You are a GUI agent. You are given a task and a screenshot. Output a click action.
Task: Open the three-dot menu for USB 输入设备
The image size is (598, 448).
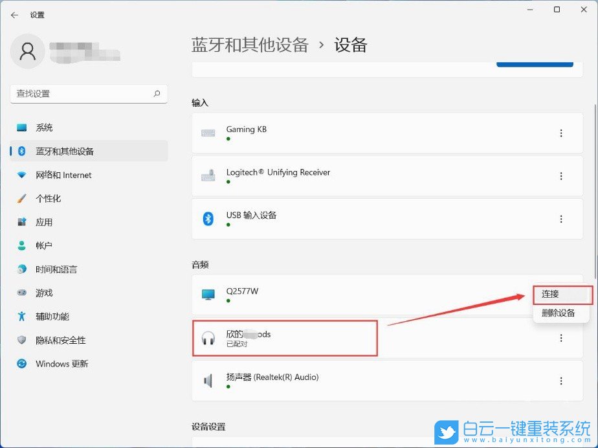(x=561, y=218)
